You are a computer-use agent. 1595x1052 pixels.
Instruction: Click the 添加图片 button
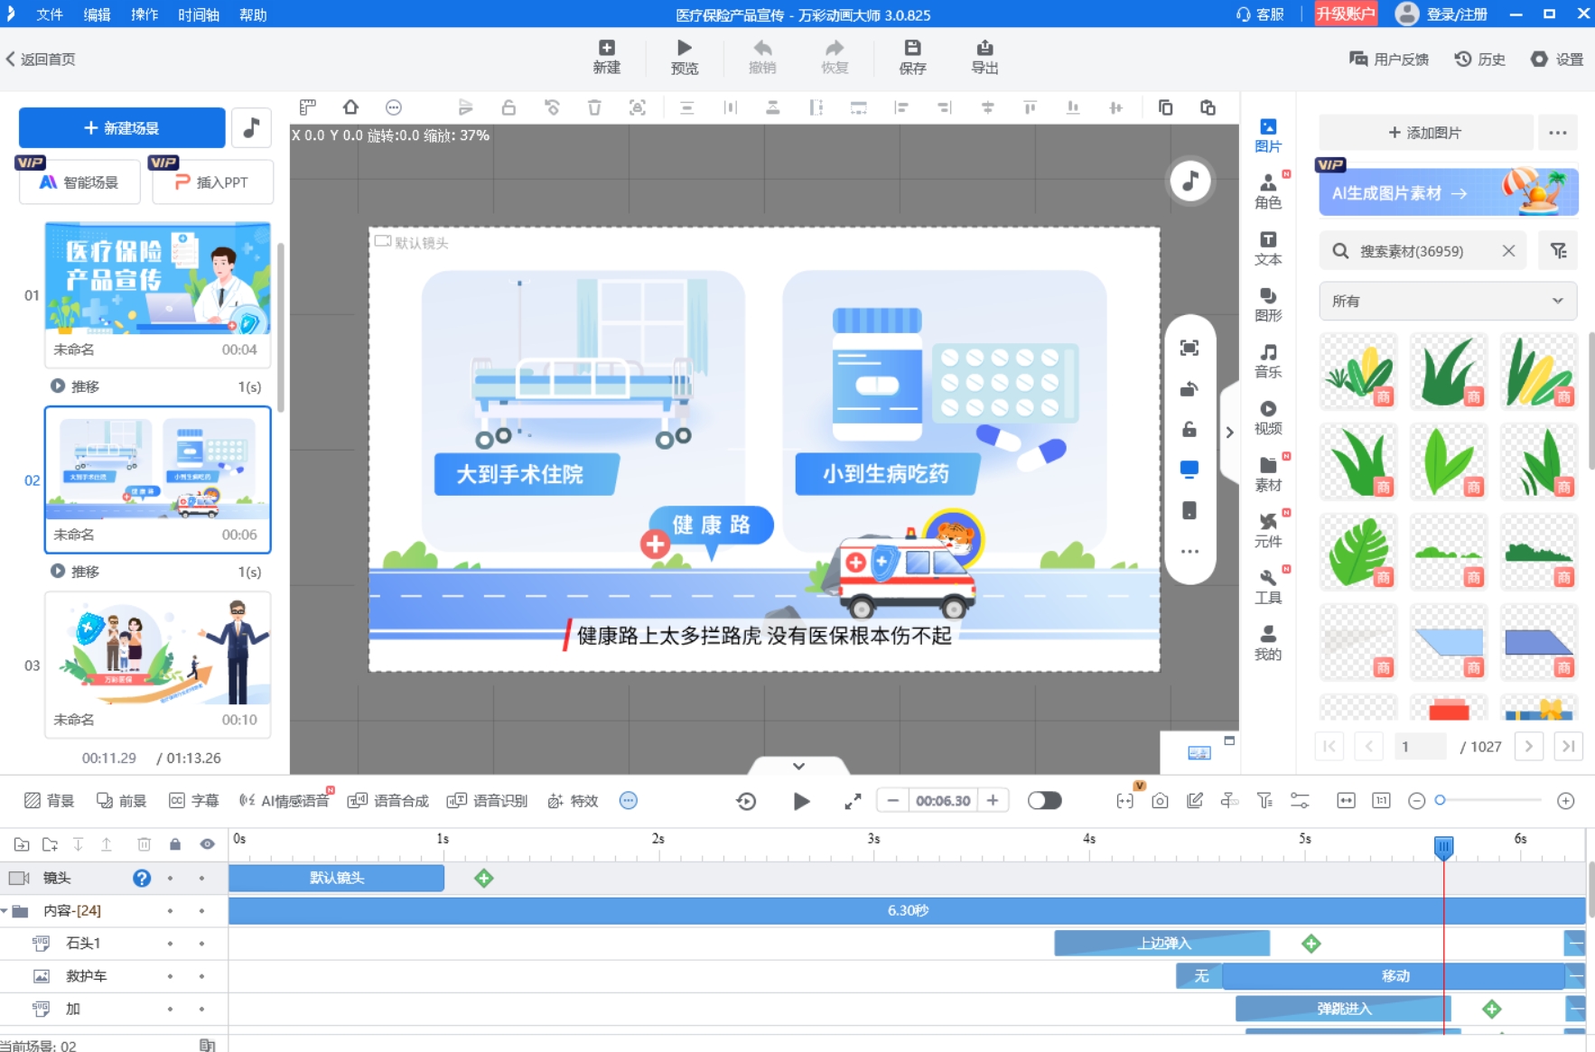click(x=1425, y=133)
